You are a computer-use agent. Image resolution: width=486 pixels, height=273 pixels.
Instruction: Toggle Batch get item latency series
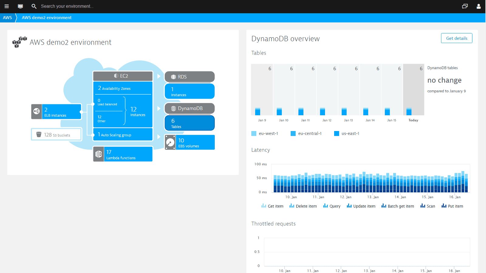tap(398, 206)
